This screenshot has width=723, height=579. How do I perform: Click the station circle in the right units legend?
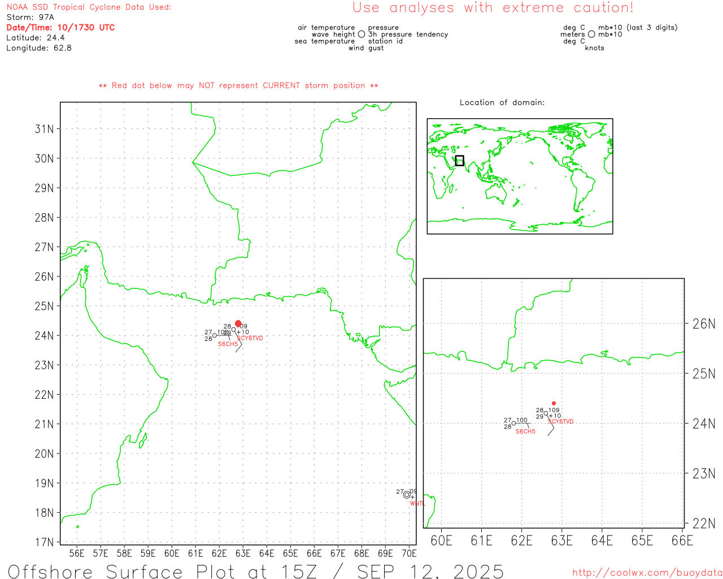click(x=591, y=34)
